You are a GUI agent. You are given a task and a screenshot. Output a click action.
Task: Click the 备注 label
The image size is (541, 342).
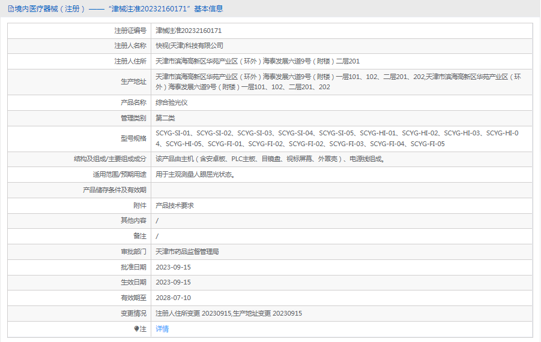(140, 236)
